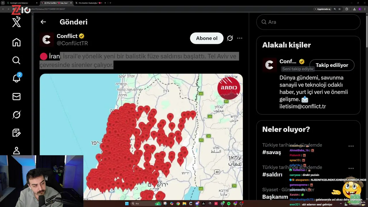Switch to X'te Conflict browser tab

coord(56,3)
